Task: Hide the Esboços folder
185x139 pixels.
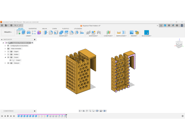Action: point(8,63)
